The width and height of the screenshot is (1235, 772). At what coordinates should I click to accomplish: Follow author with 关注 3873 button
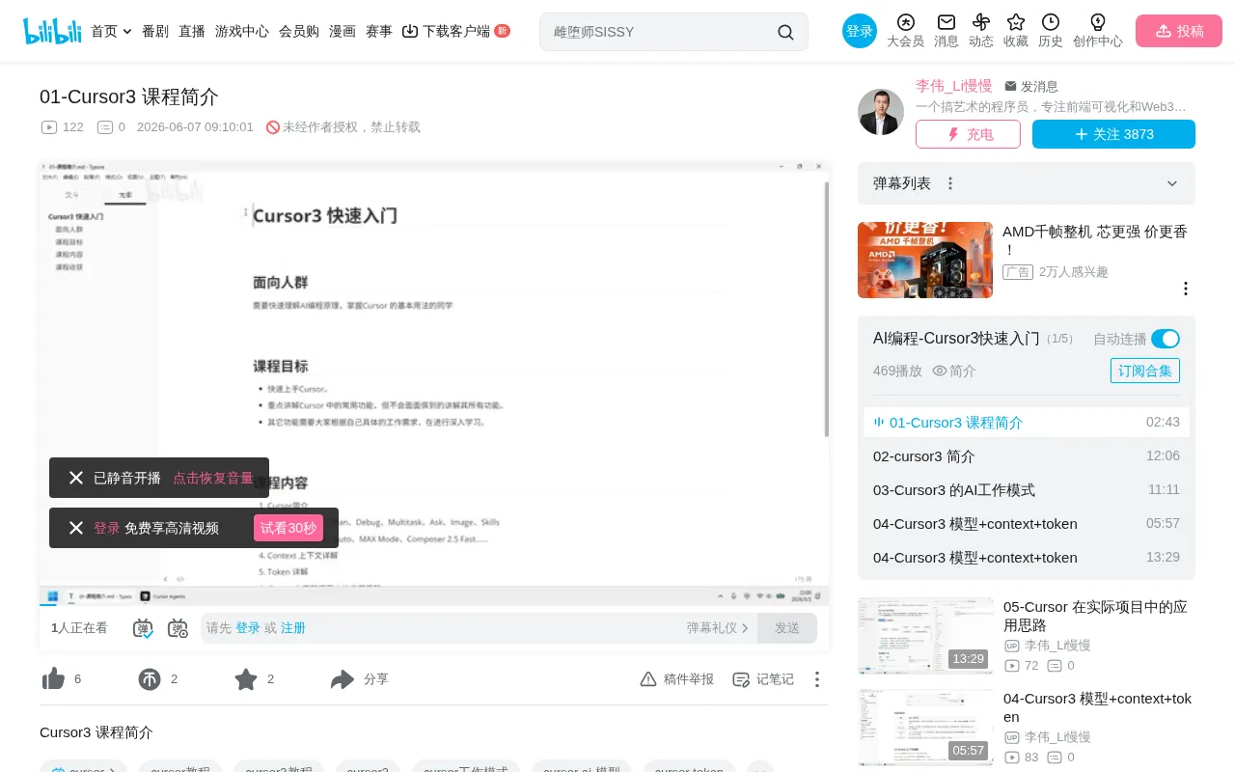[1113, 134]
